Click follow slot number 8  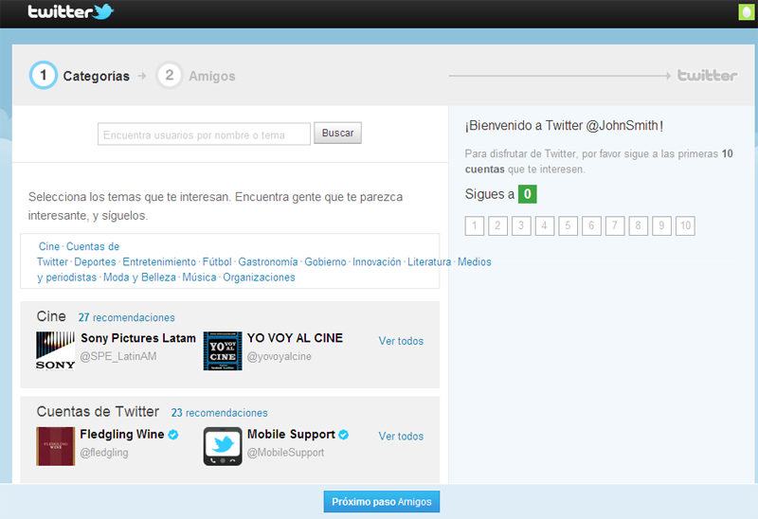pyautogui.click(x=638, y=225)
